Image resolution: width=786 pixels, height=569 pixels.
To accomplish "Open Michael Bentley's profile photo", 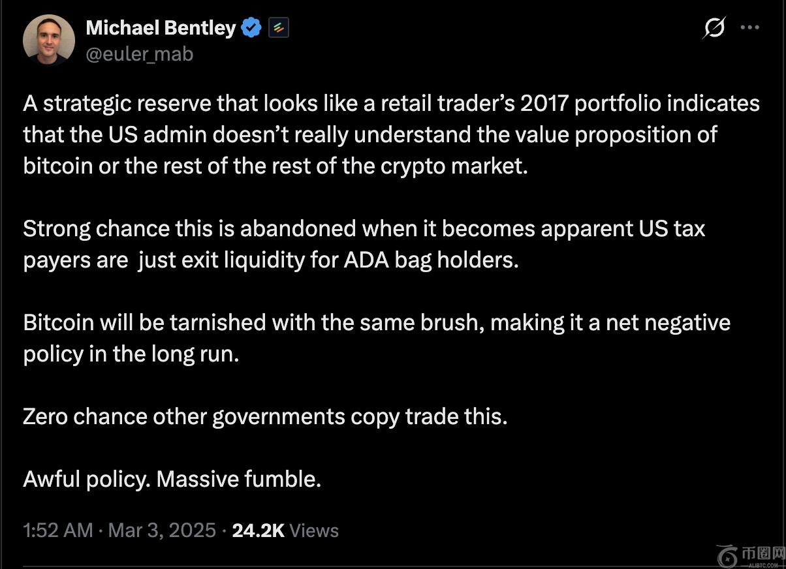I will pos(48,39).
